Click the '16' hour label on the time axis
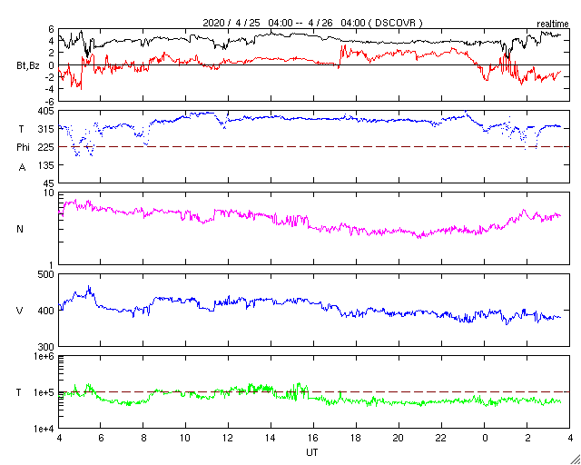Image resolution: width=581 pixels, height=465 pixels. pos(313,439)
